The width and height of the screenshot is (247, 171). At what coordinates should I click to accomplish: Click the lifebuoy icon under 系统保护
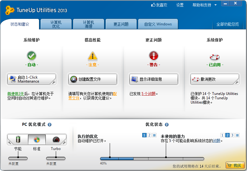click(214, 57)
